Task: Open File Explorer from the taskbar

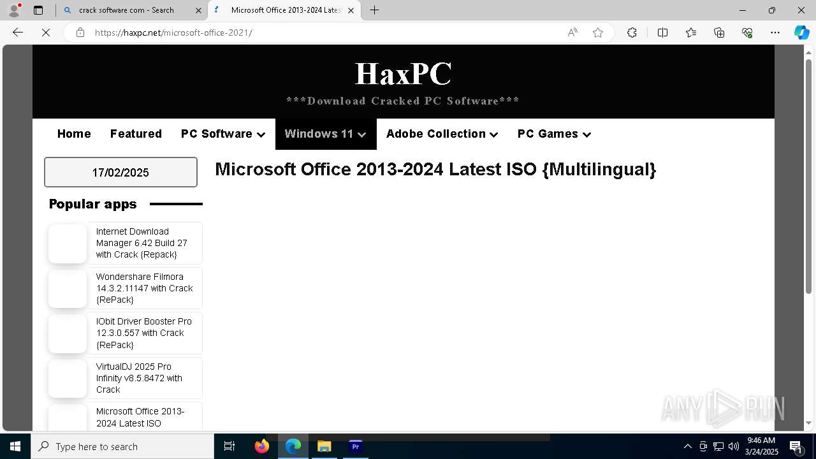Action: (324, 446)
